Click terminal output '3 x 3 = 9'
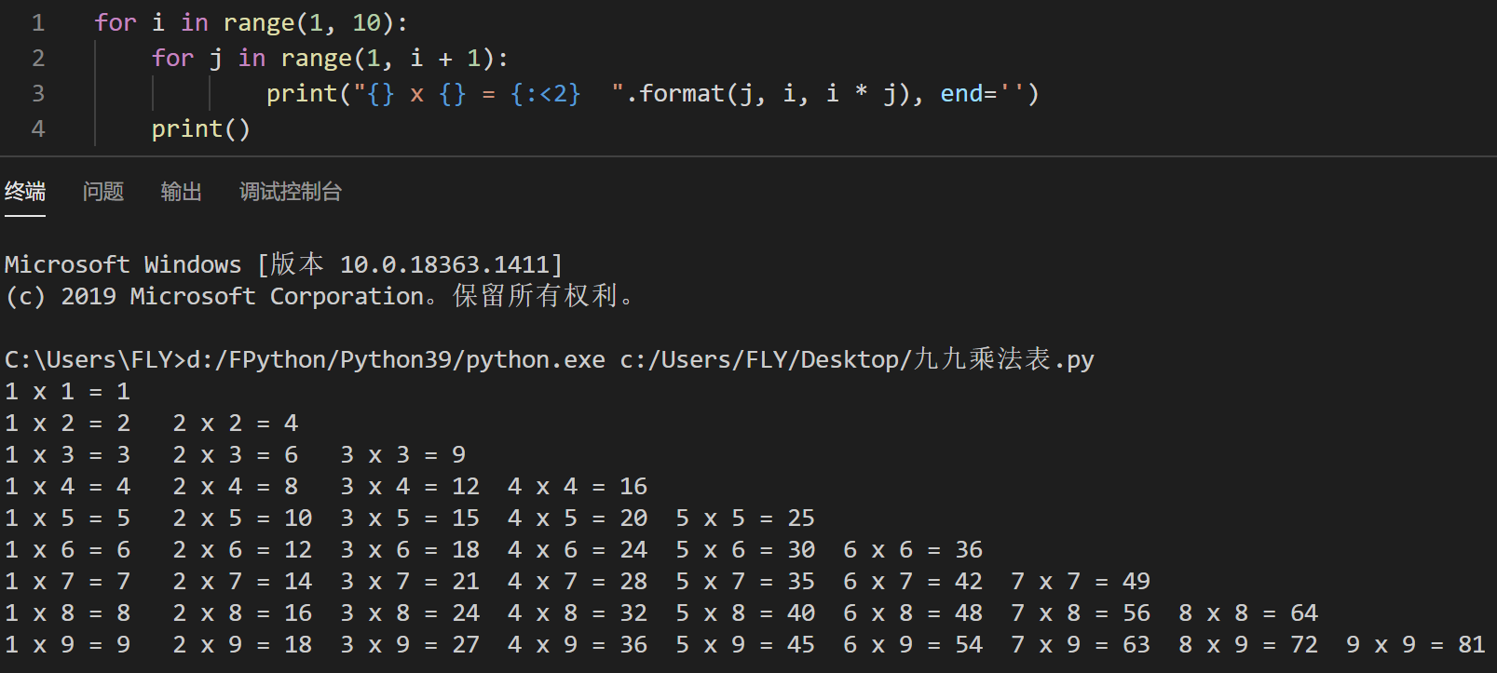The height and width of the screenshot is (673, 1497). (x=403, y=454)
